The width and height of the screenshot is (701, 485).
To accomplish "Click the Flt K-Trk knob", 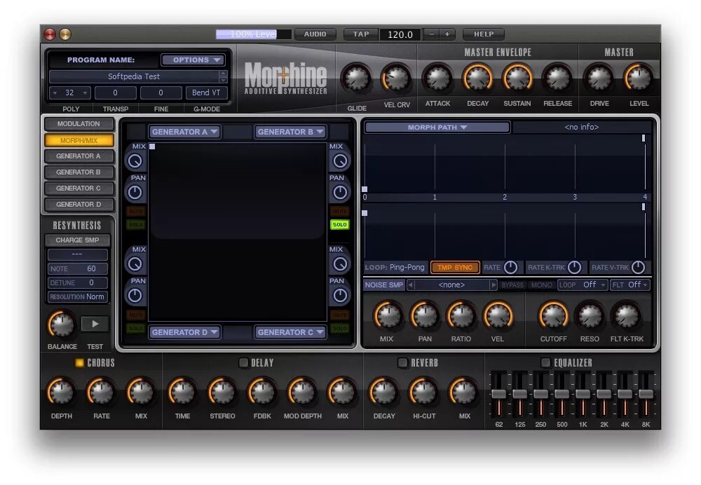I will 626,315.
